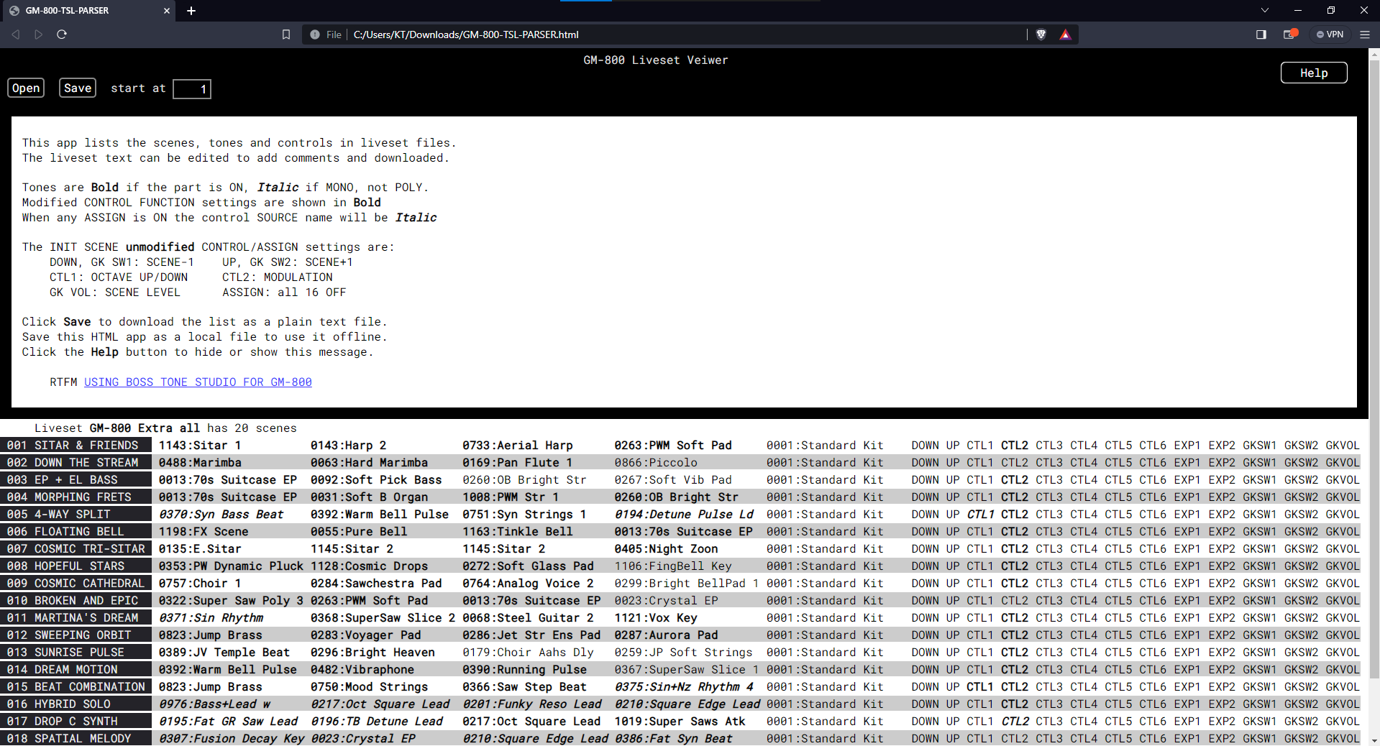Screen dimensions: 1380x746
Task: Open the Brave wallet icon with notification
Action: [x=1290, y=34]
